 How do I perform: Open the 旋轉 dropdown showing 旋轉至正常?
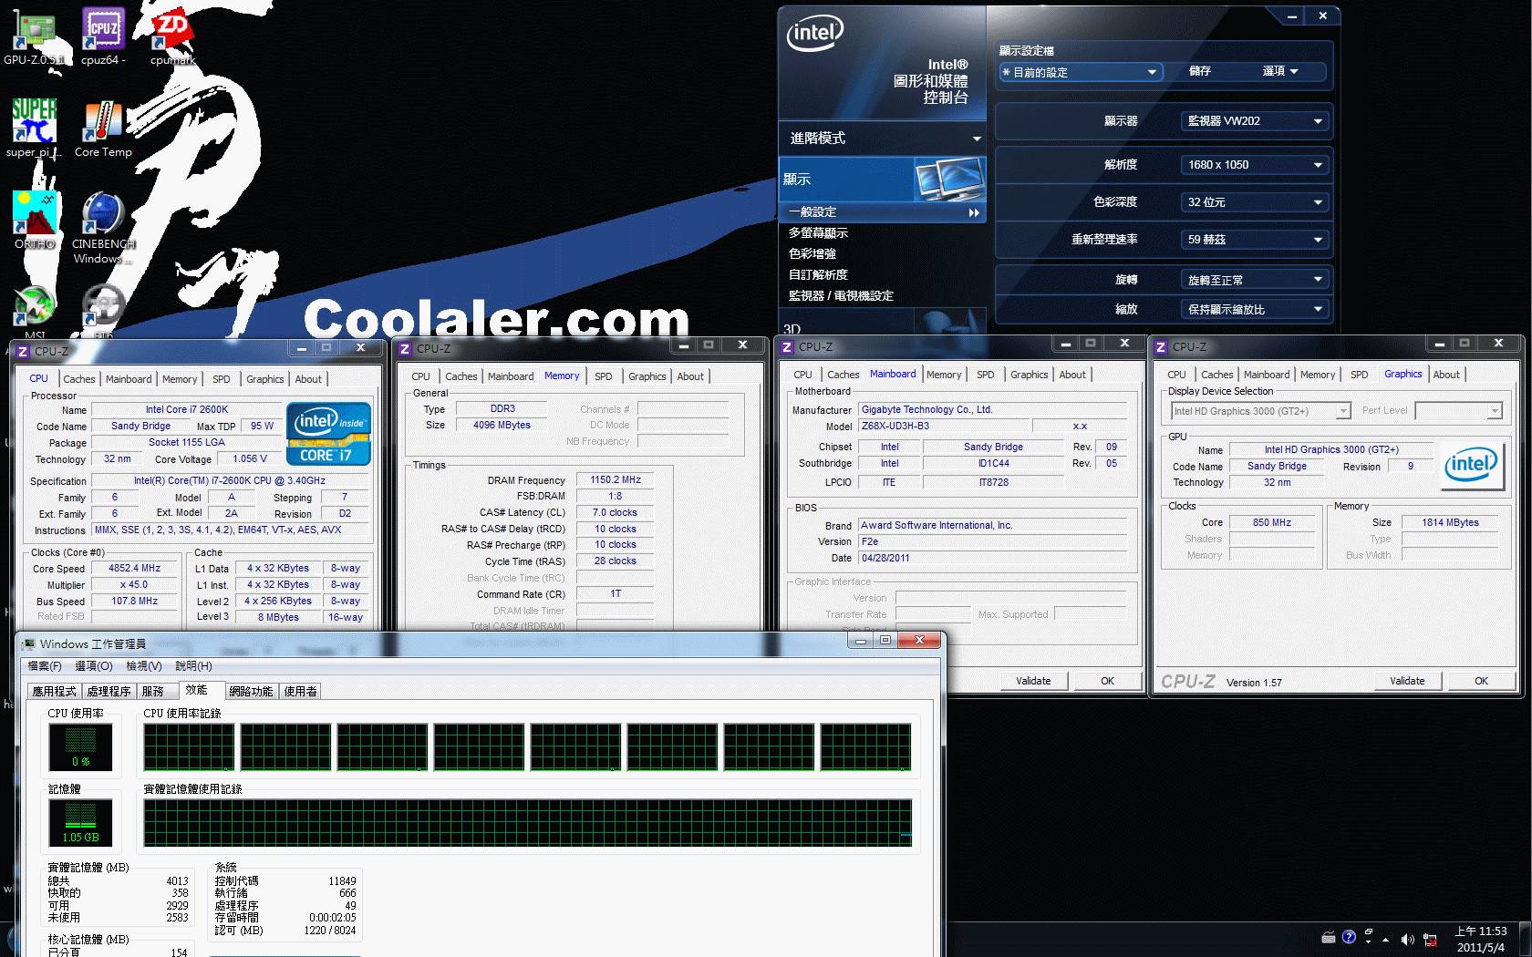tap(1255, 280)
